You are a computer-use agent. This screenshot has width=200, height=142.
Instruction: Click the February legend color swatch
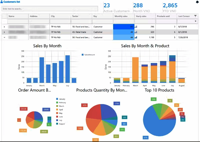[x=57, y=102]
